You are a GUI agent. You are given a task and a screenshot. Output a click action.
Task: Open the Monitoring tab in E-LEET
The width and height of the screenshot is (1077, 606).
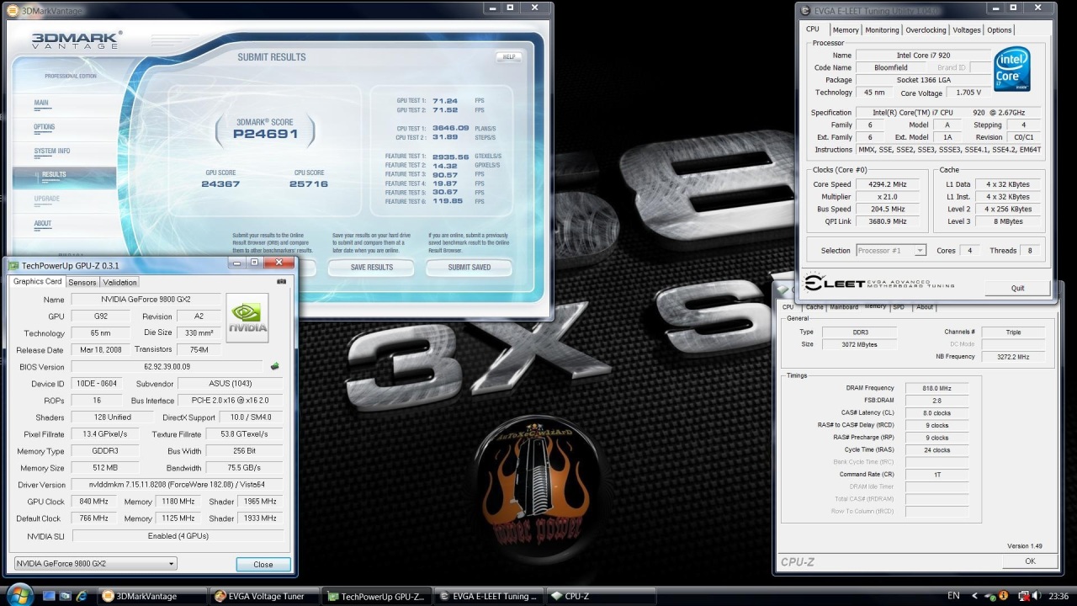click(882, 30)
